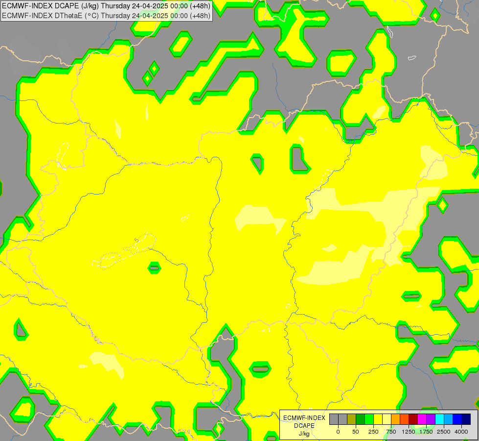Pick the light blue legend swatch
The width and height of the screenshot is (479, 441).
[x=449, y=419]
